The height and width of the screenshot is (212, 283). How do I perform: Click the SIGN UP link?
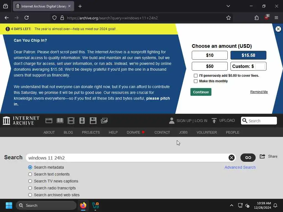184,121
